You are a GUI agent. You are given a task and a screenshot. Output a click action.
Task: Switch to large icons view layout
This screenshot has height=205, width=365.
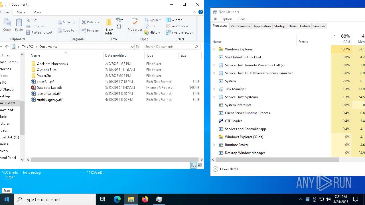click(200, 165)
